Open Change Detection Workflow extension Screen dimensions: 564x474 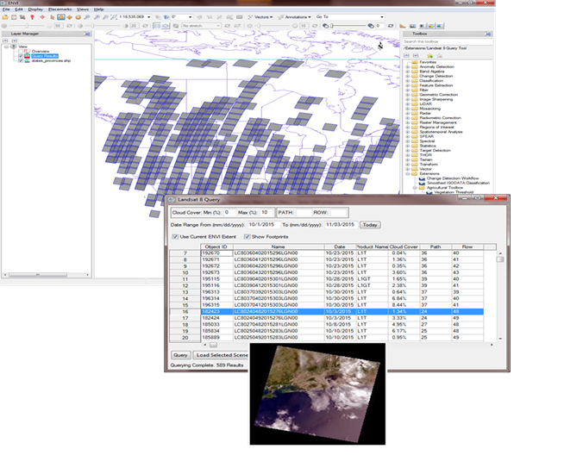[x=453, y=178]
